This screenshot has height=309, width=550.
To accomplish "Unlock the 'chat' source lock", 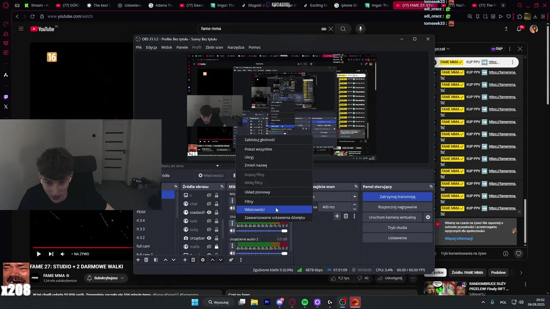I will click(x=217, y=204).
